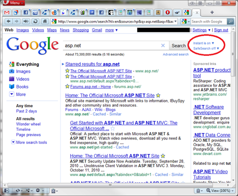Click the address bar URL field
The height and width of the screenshot is (196, 238).
coord(114,21)
